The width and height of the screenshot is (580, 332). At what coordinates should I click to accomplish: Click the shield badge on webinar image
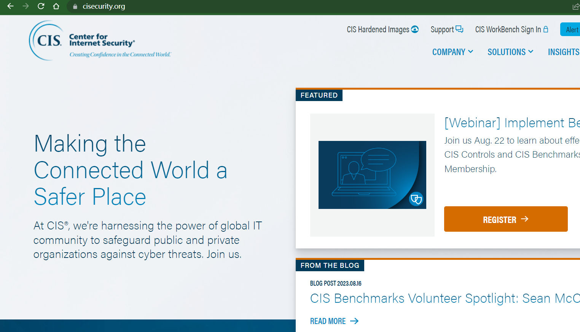coord(416,199)
